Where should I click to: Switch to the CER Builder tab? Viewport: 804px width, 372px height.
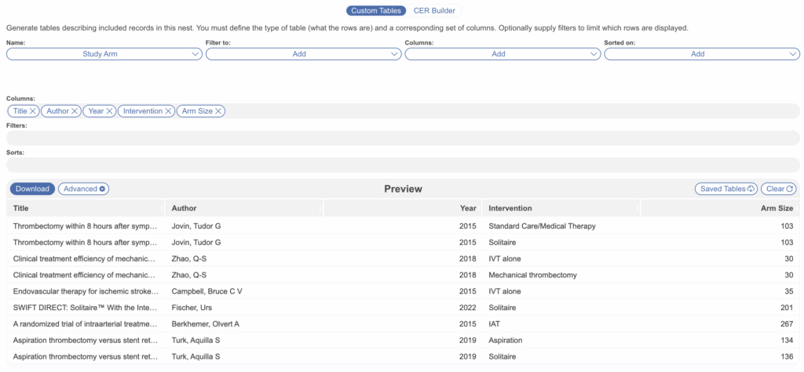click(x=434, y=11)
